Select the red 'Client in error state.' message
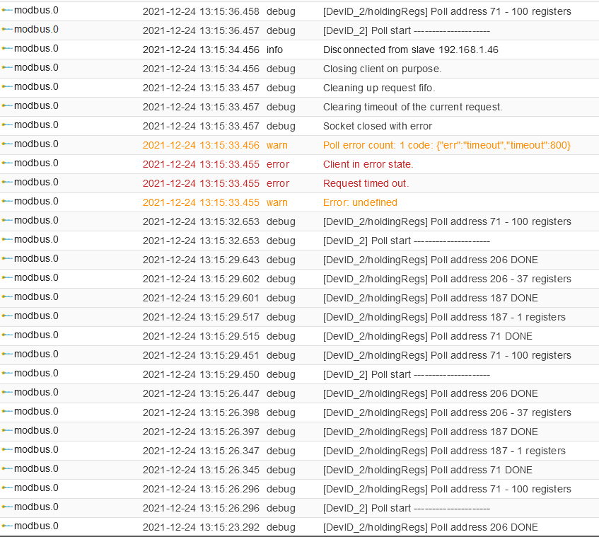 (x=368, y=164)
